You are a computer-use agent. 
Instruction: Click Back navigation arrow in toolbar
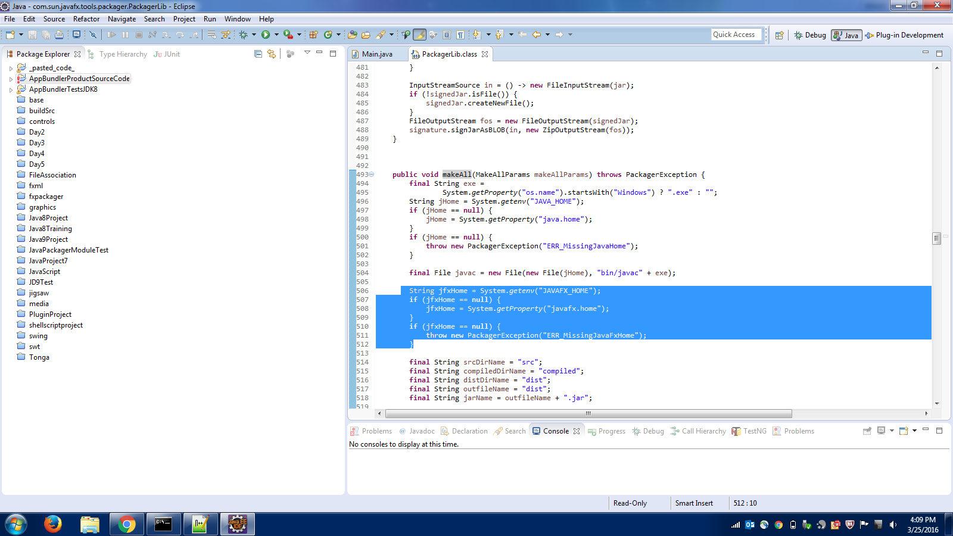(536, 35)
